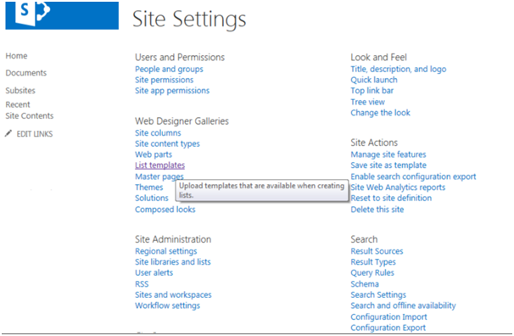
Task: Click the Users and Permissions heading
Action: point(180,58)
